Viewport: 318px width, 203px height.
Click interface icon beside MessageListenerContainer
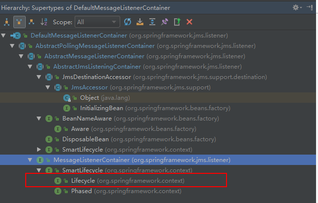(x=40, y=160)
